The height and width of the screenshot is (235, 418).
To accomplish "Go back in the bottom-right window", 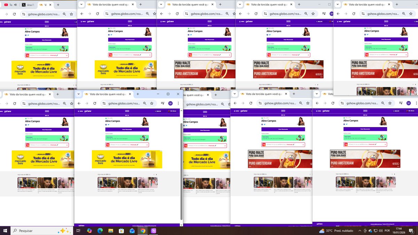I will 318,103.
